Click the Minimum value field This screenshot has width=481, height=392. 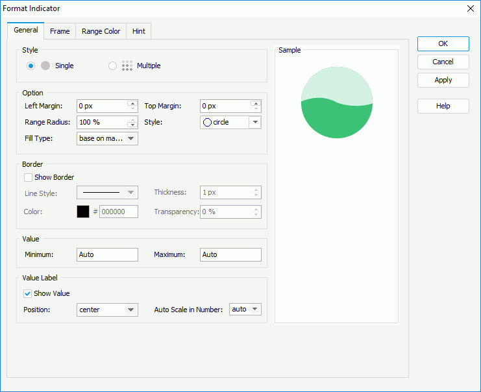107,254
